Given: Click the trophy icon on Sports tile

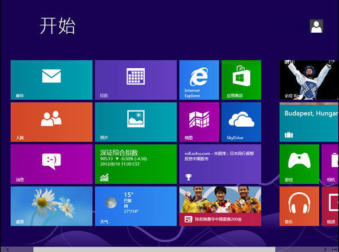Looking at the screenshot, I should tap(189, 177).
